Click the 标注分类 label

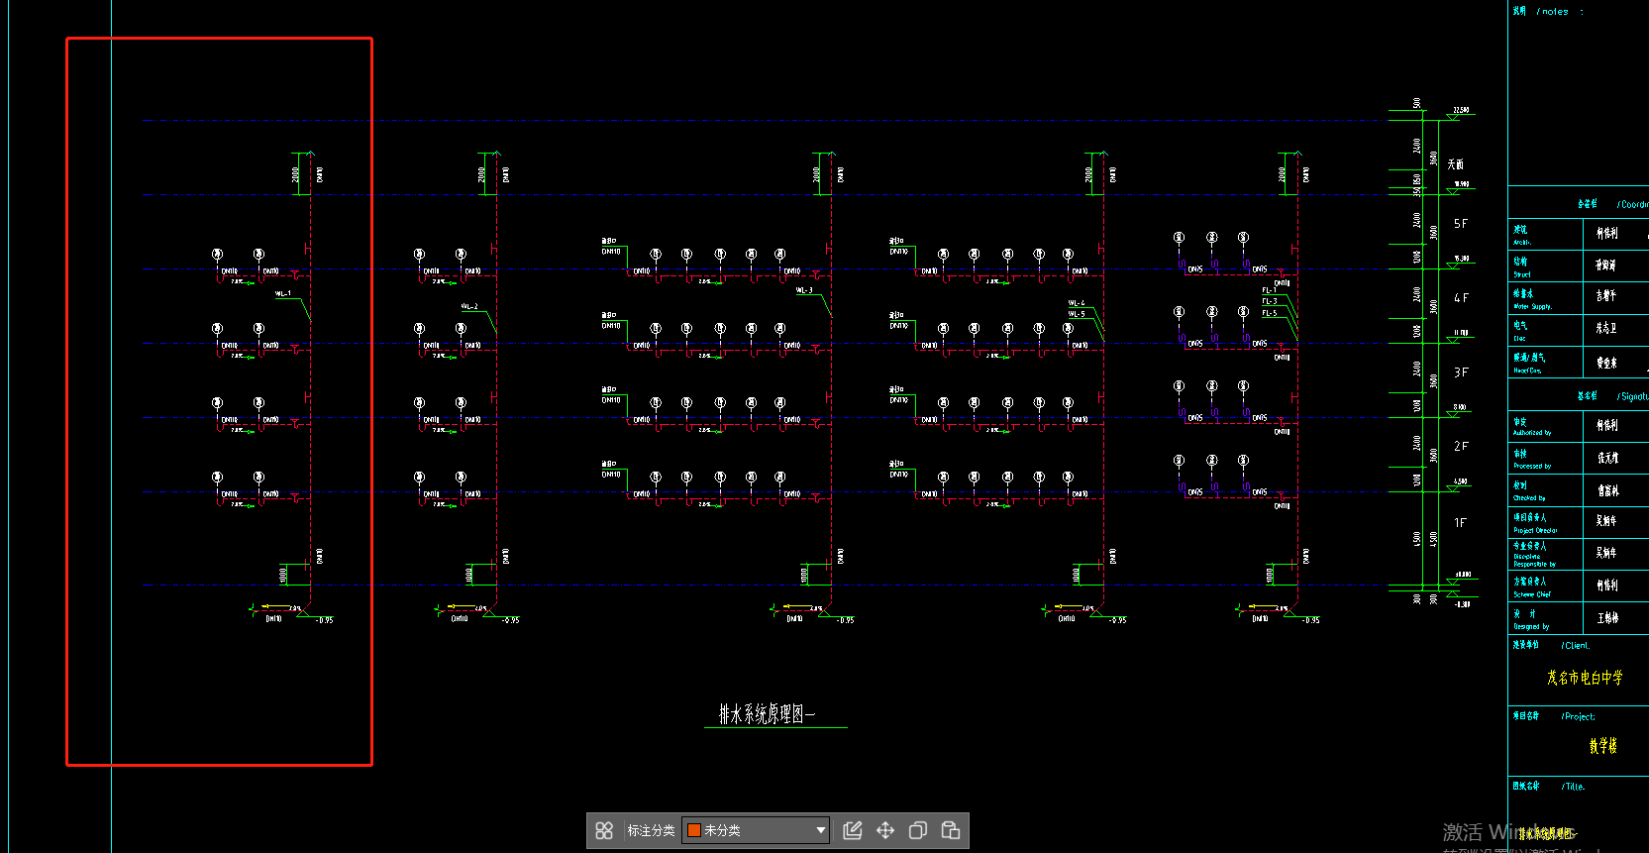651,830
